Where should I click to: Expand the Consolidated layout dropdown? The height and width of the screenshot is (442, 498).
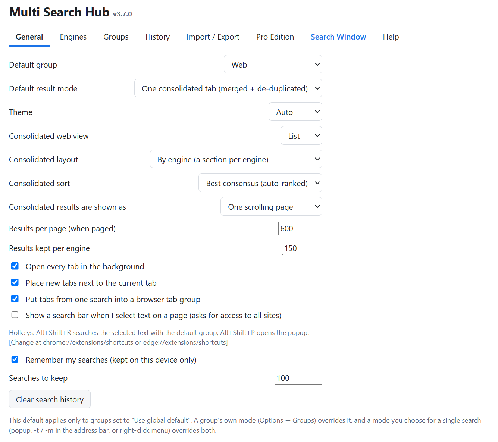point(236,159)
